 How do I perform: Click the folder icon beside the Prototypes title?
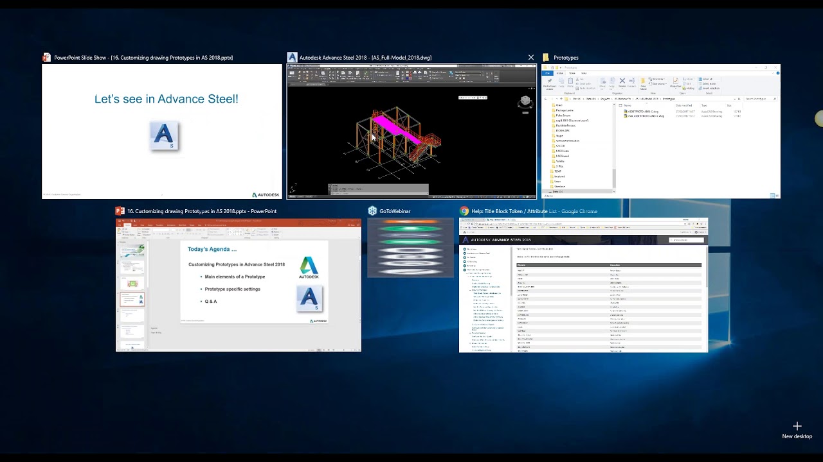point(547,58)
